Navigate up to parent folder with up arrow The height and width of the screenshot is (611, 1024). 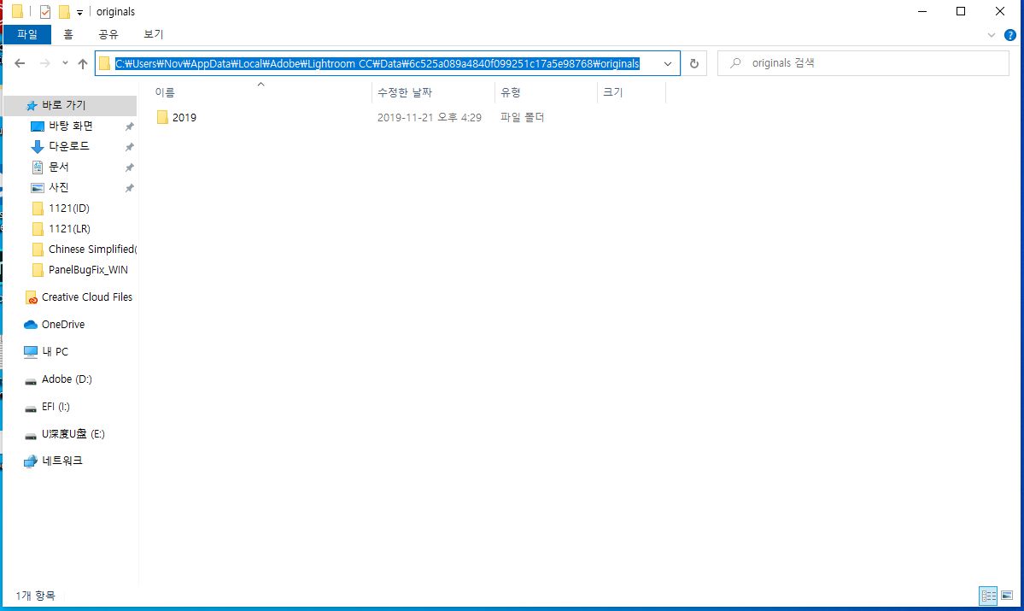click(x=80, y=62)
